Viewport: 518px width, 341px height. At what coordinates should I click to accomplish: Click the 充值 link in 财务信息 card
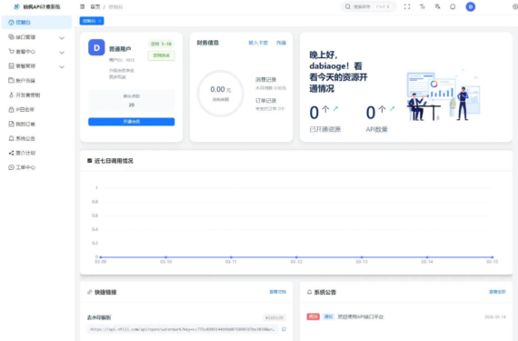281,43
